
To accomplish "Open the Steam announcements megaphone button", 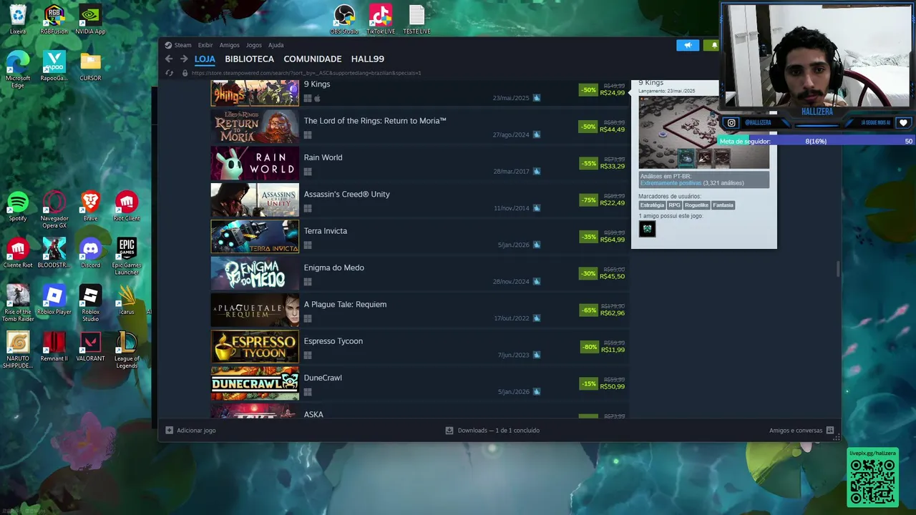I will [688, 45].
